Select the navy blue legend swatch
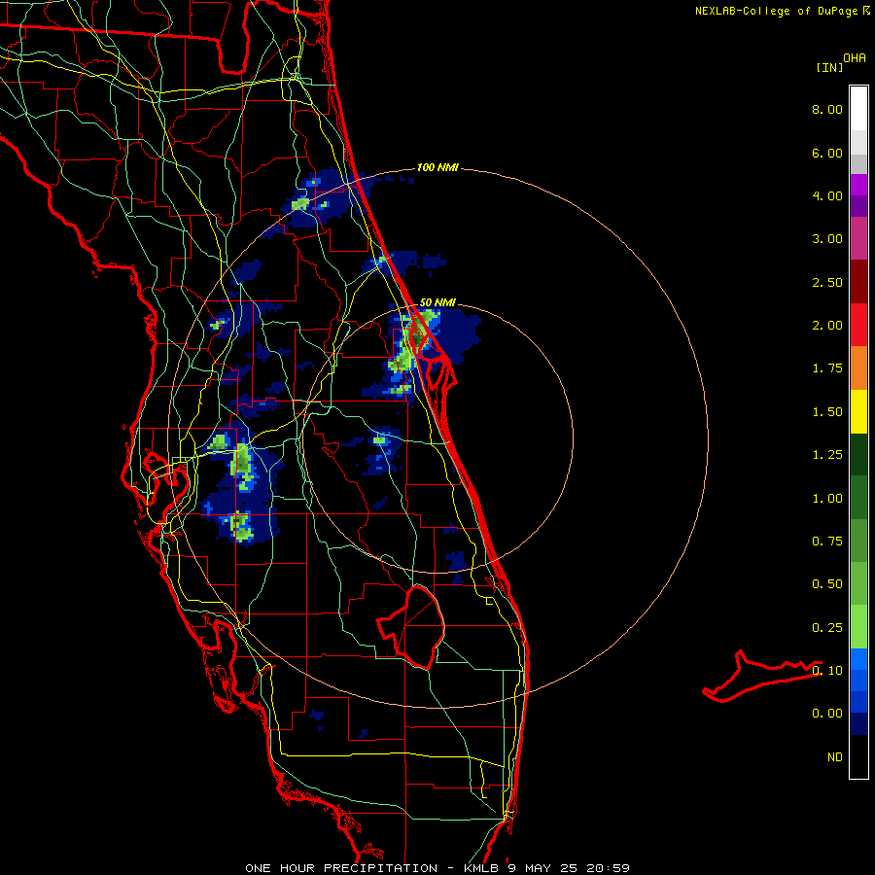The height and width of the screenshot is (875, 875). (858, 724)
